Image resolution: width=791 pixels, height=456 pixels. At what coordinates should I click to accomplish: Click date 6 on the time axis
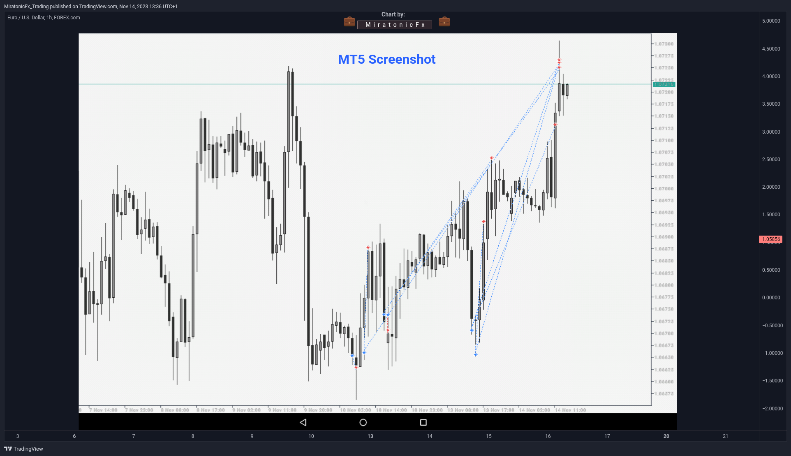74,436
